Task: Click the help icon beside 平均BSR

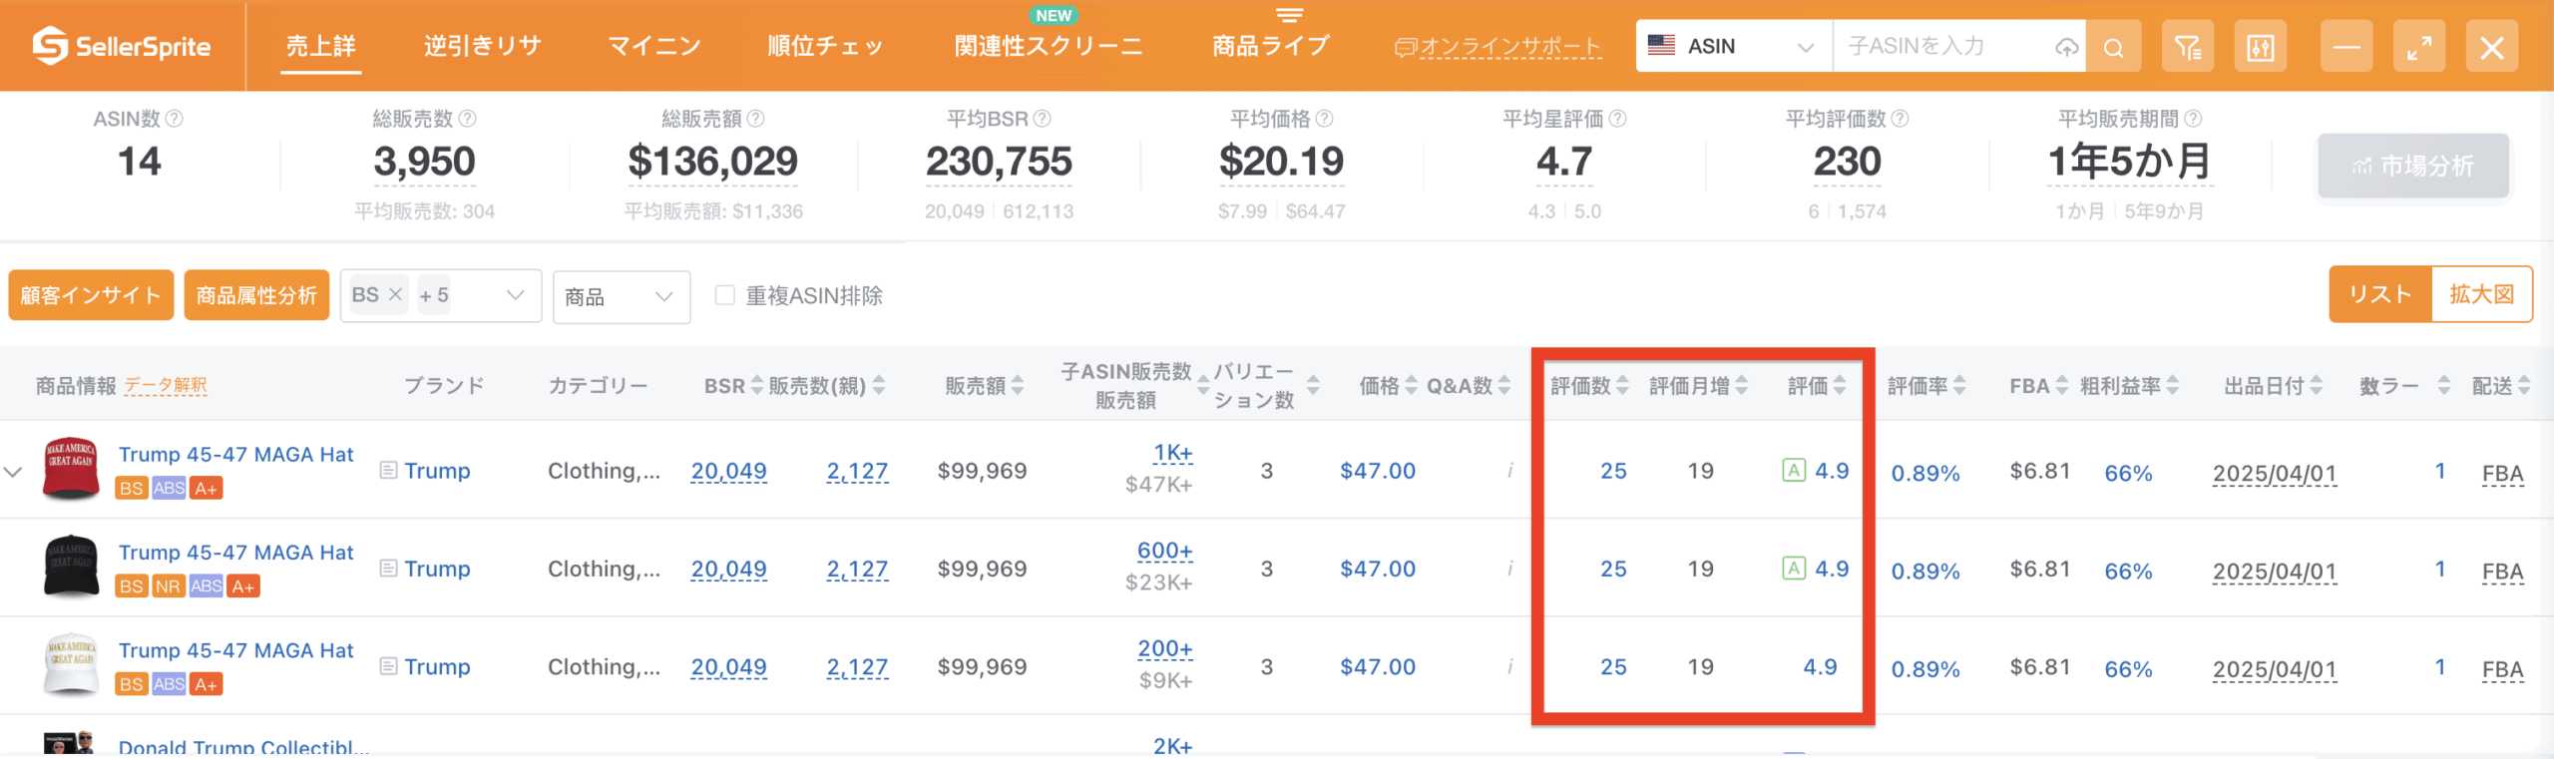Action: tap(1043, 119)
